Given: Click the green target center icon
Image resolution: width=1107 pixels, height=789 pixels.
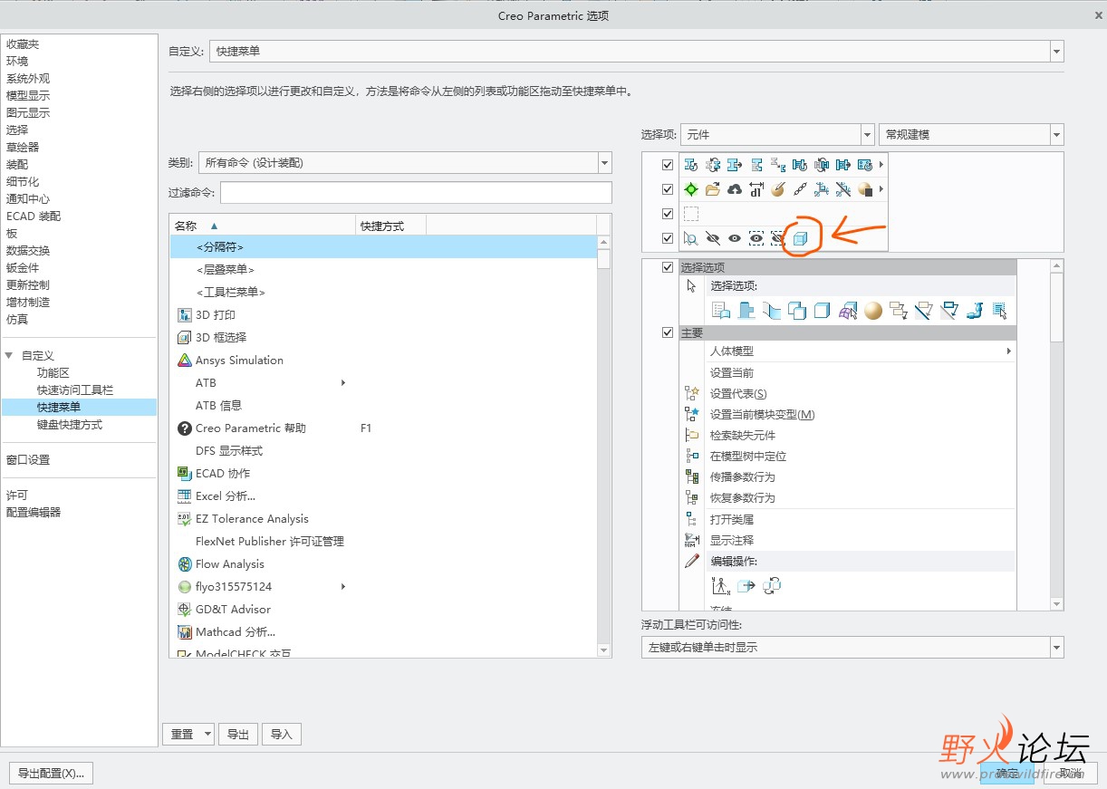Looking at the screenshot, I should coord(691,189).
